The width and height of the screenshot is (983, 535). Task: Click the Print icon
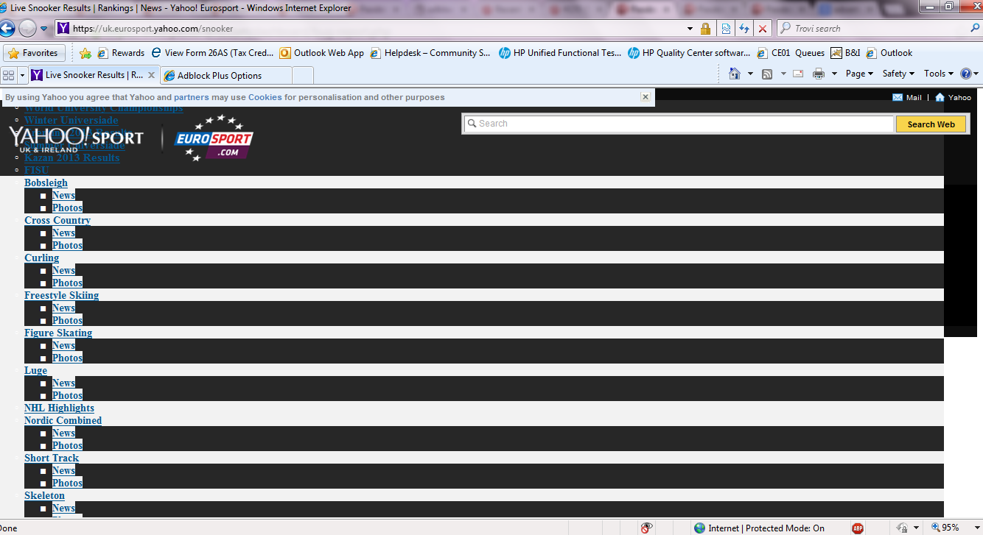coord(819,74)
